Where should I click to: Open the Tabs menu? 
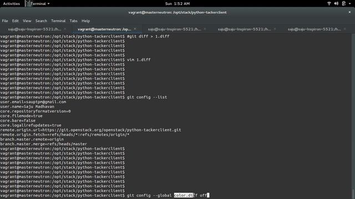(x=73, y=21)
